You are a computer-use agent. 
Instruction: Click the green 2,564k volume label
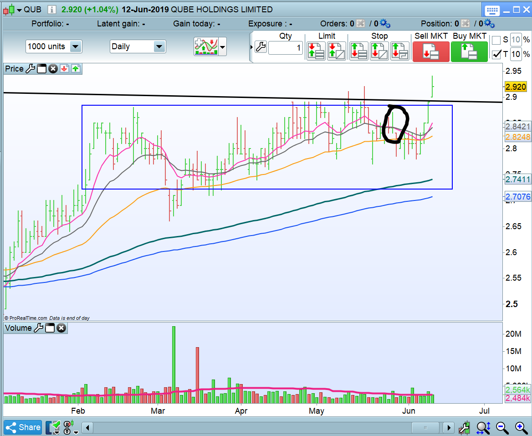517,390
